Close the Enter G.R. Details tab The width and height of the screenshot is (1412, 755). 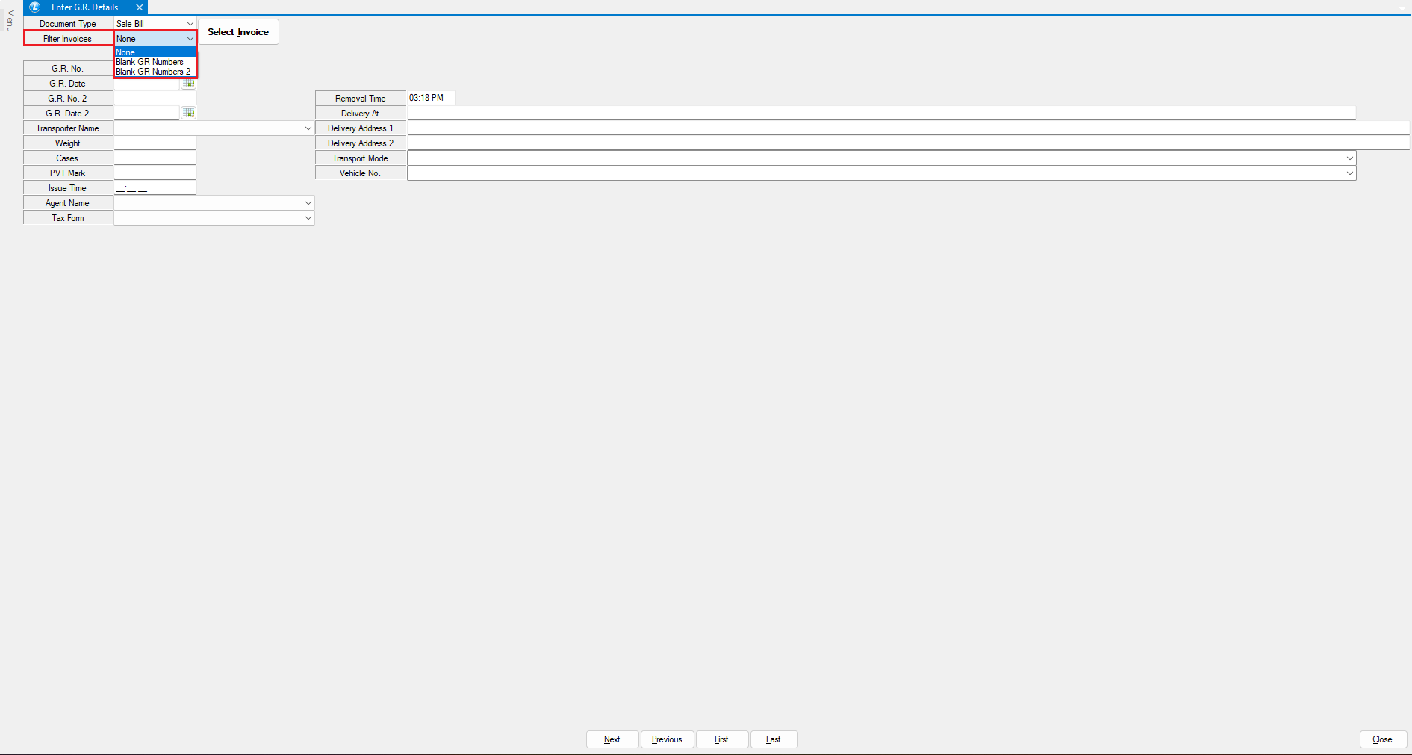[x=140, y=7]
